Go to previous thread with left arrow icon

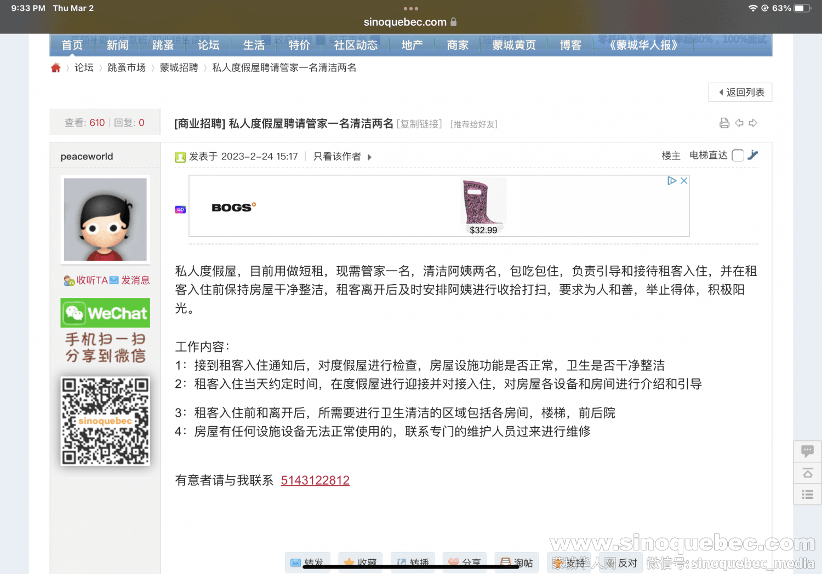tap(739, 123)
